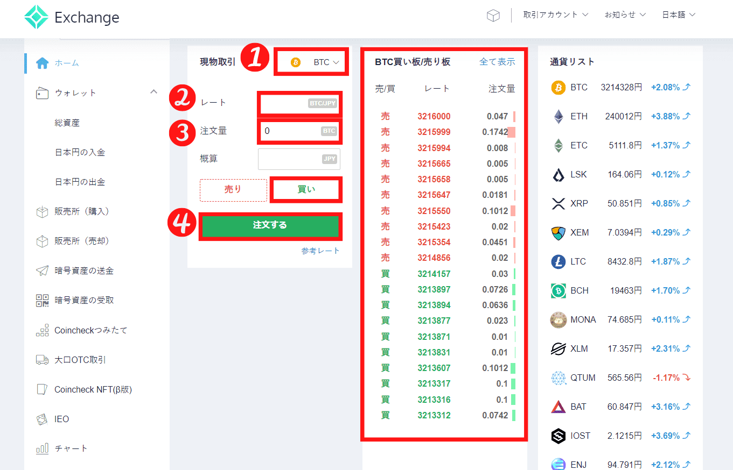Viewport: 733px width, 470px height.
Task: Click the IOST coin icon in 通貨リスト
Action: point(559,436)
